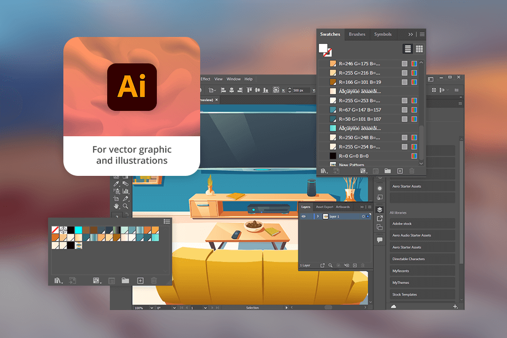Open the artboard number dropdown in status bar

click(205, 308)
